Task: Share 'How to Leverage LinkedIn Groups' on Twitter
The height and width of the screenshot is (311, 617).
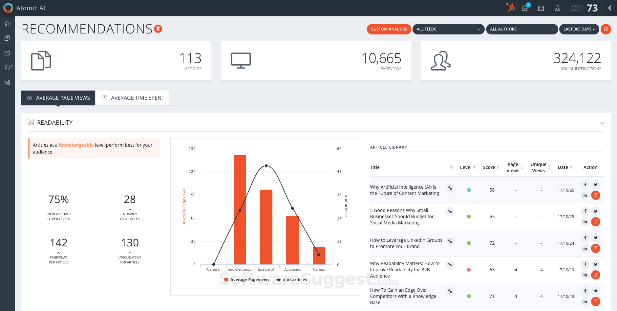Action: 596,238
